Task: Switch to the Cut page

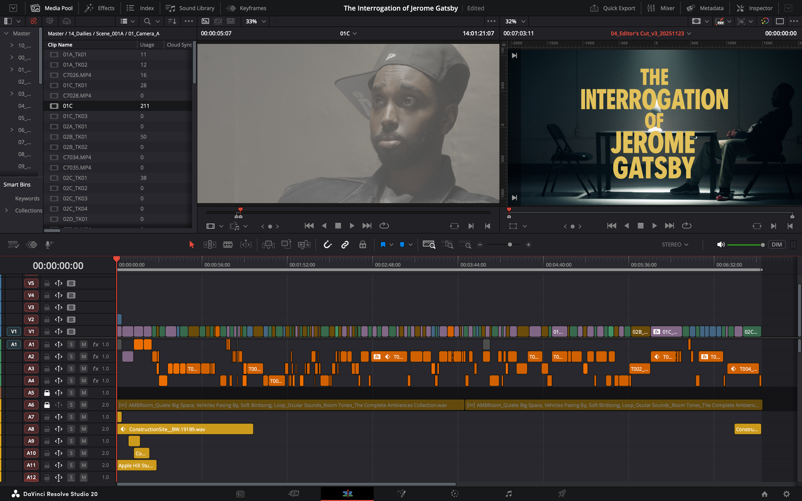Action: click(294, 494)
